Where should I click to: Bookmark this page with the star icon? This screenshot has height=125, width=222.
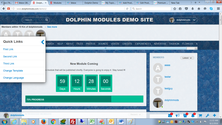click(175, 9)
